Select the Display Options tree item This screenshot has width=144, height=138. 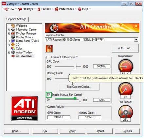[x=25, y=37]
